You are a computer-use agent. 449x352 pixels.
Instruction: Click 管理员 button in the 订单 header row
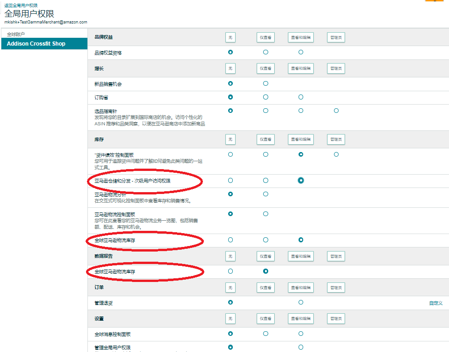point(336,287)
